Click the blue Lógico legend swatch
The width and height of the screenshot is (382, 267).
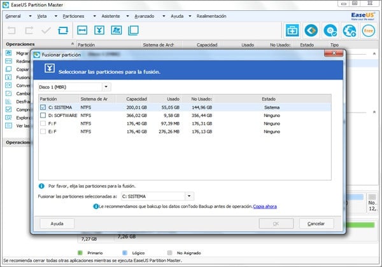pos(125,252)
